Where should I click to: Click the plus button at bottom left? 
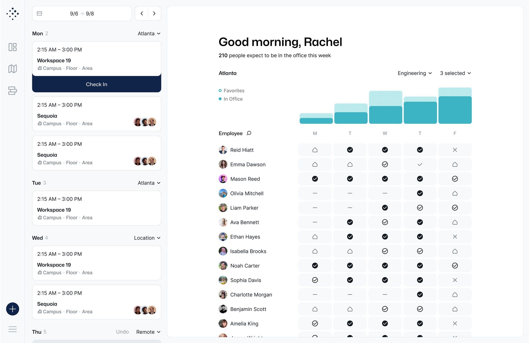pyautogui.click(x=12, y=309)
